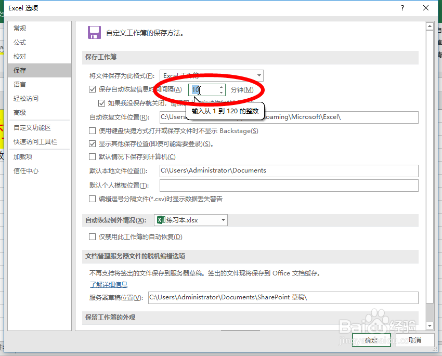
Task: Select the 轻松访问 category
Action: pos(40,98)
